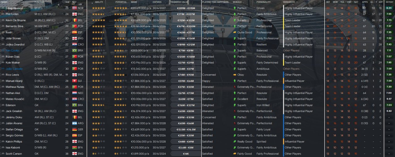Click the 8.24 average rating badge
Image resolution: width=395 pixels, height=157 pixels.
tap(389, 8)
